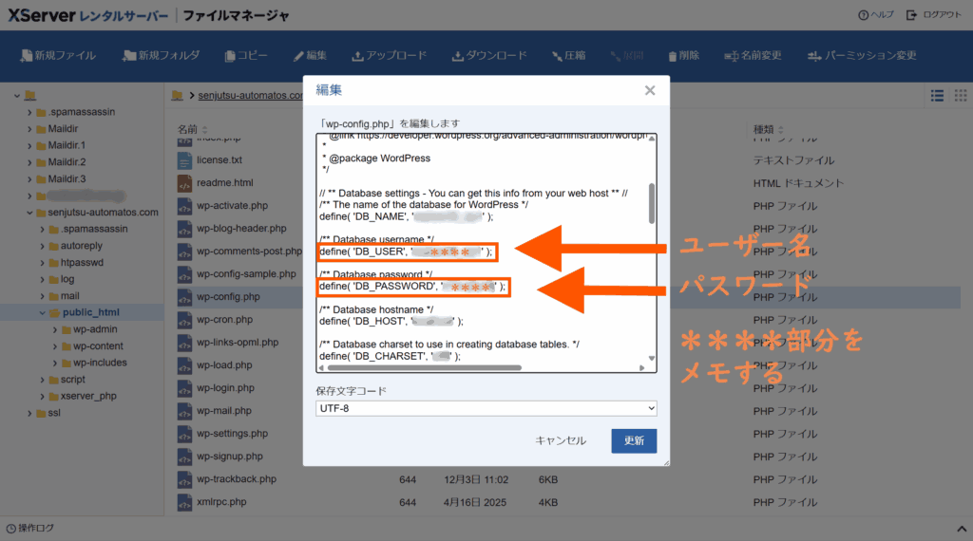Image resolution: width=973 pixels, height=541 pixels.
Task: Expand the wp-admin folder in tree
Action: (54, 329)
